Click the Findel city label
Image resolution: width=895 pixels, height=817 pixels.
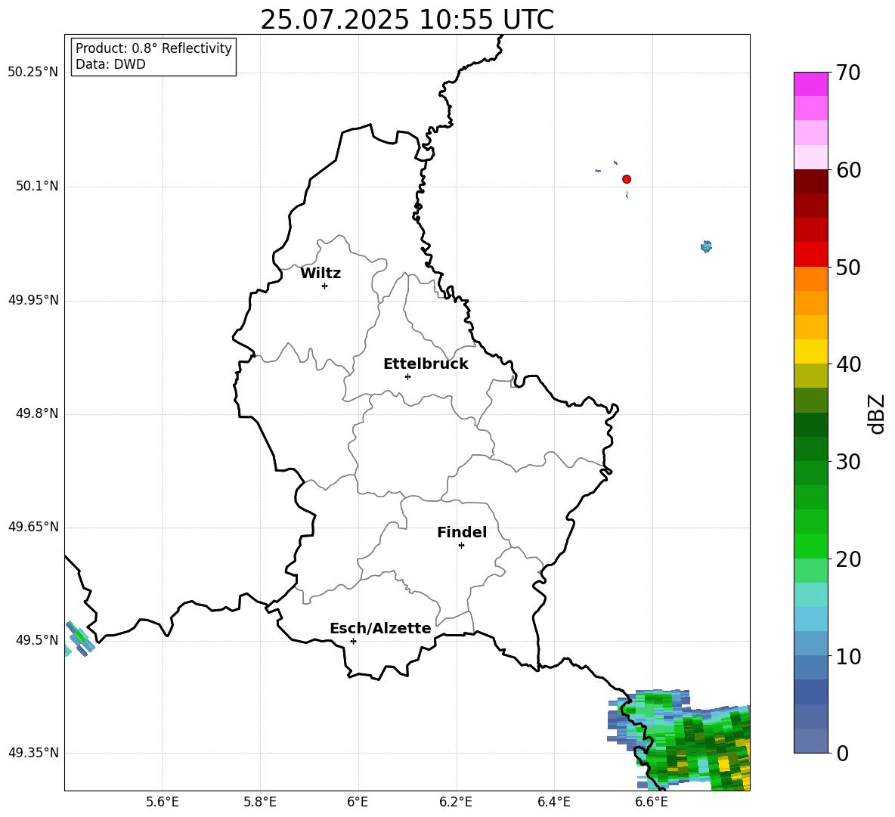pos(462,532)
